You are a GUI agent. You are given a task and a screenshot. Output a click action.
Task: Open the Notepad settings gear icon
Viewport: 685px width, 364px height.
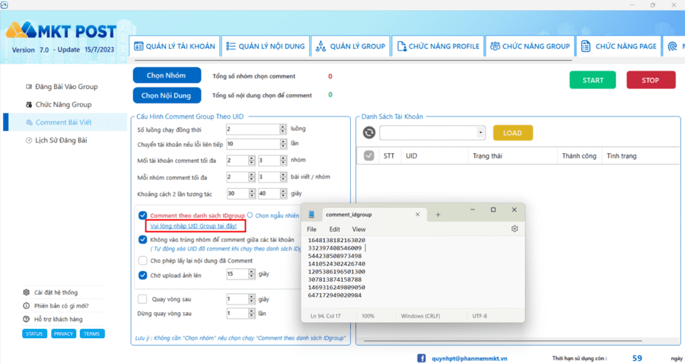(x=515, y=229)
